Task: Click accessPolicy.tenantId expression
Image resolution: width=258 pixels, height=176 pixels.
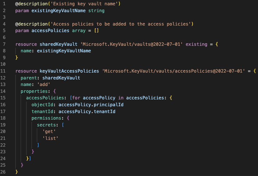Action: pyautogui.click(x=87, y=112)
